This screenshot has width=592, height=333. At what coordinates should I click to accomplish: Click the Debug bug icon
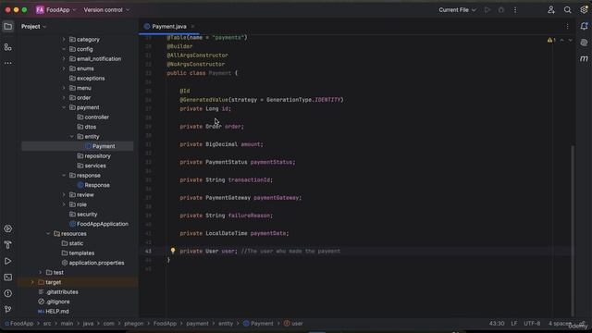[x=501, y=10]
